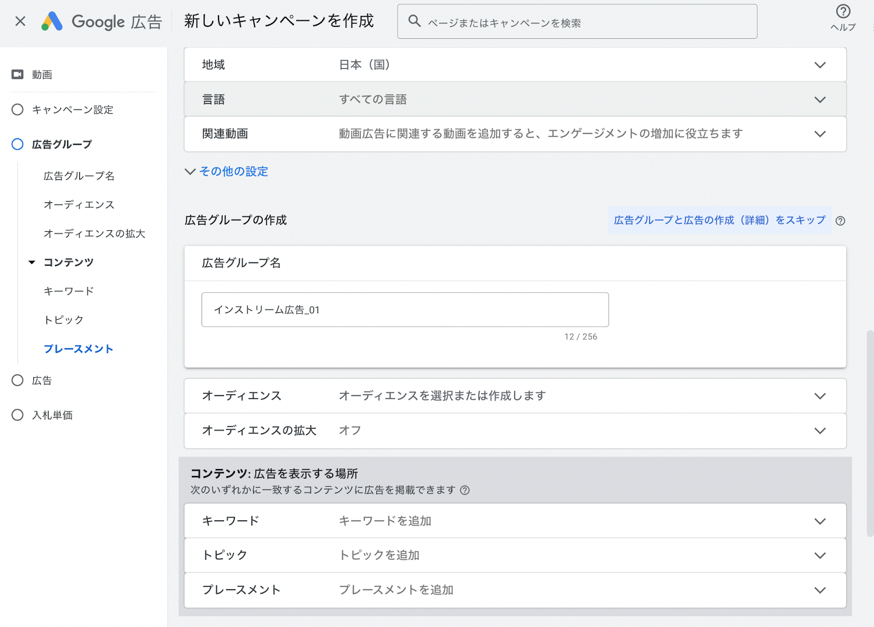This screenshot has width=874, height=627.
Task: Open 入札単価 section in sidebar
Action: coord(52,415)
